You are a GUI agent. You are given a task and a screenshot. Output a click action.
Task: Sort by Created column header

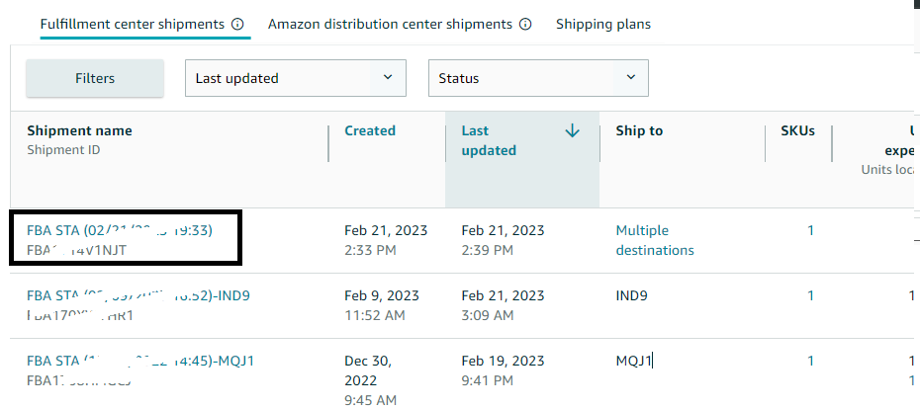coord(370,130)
